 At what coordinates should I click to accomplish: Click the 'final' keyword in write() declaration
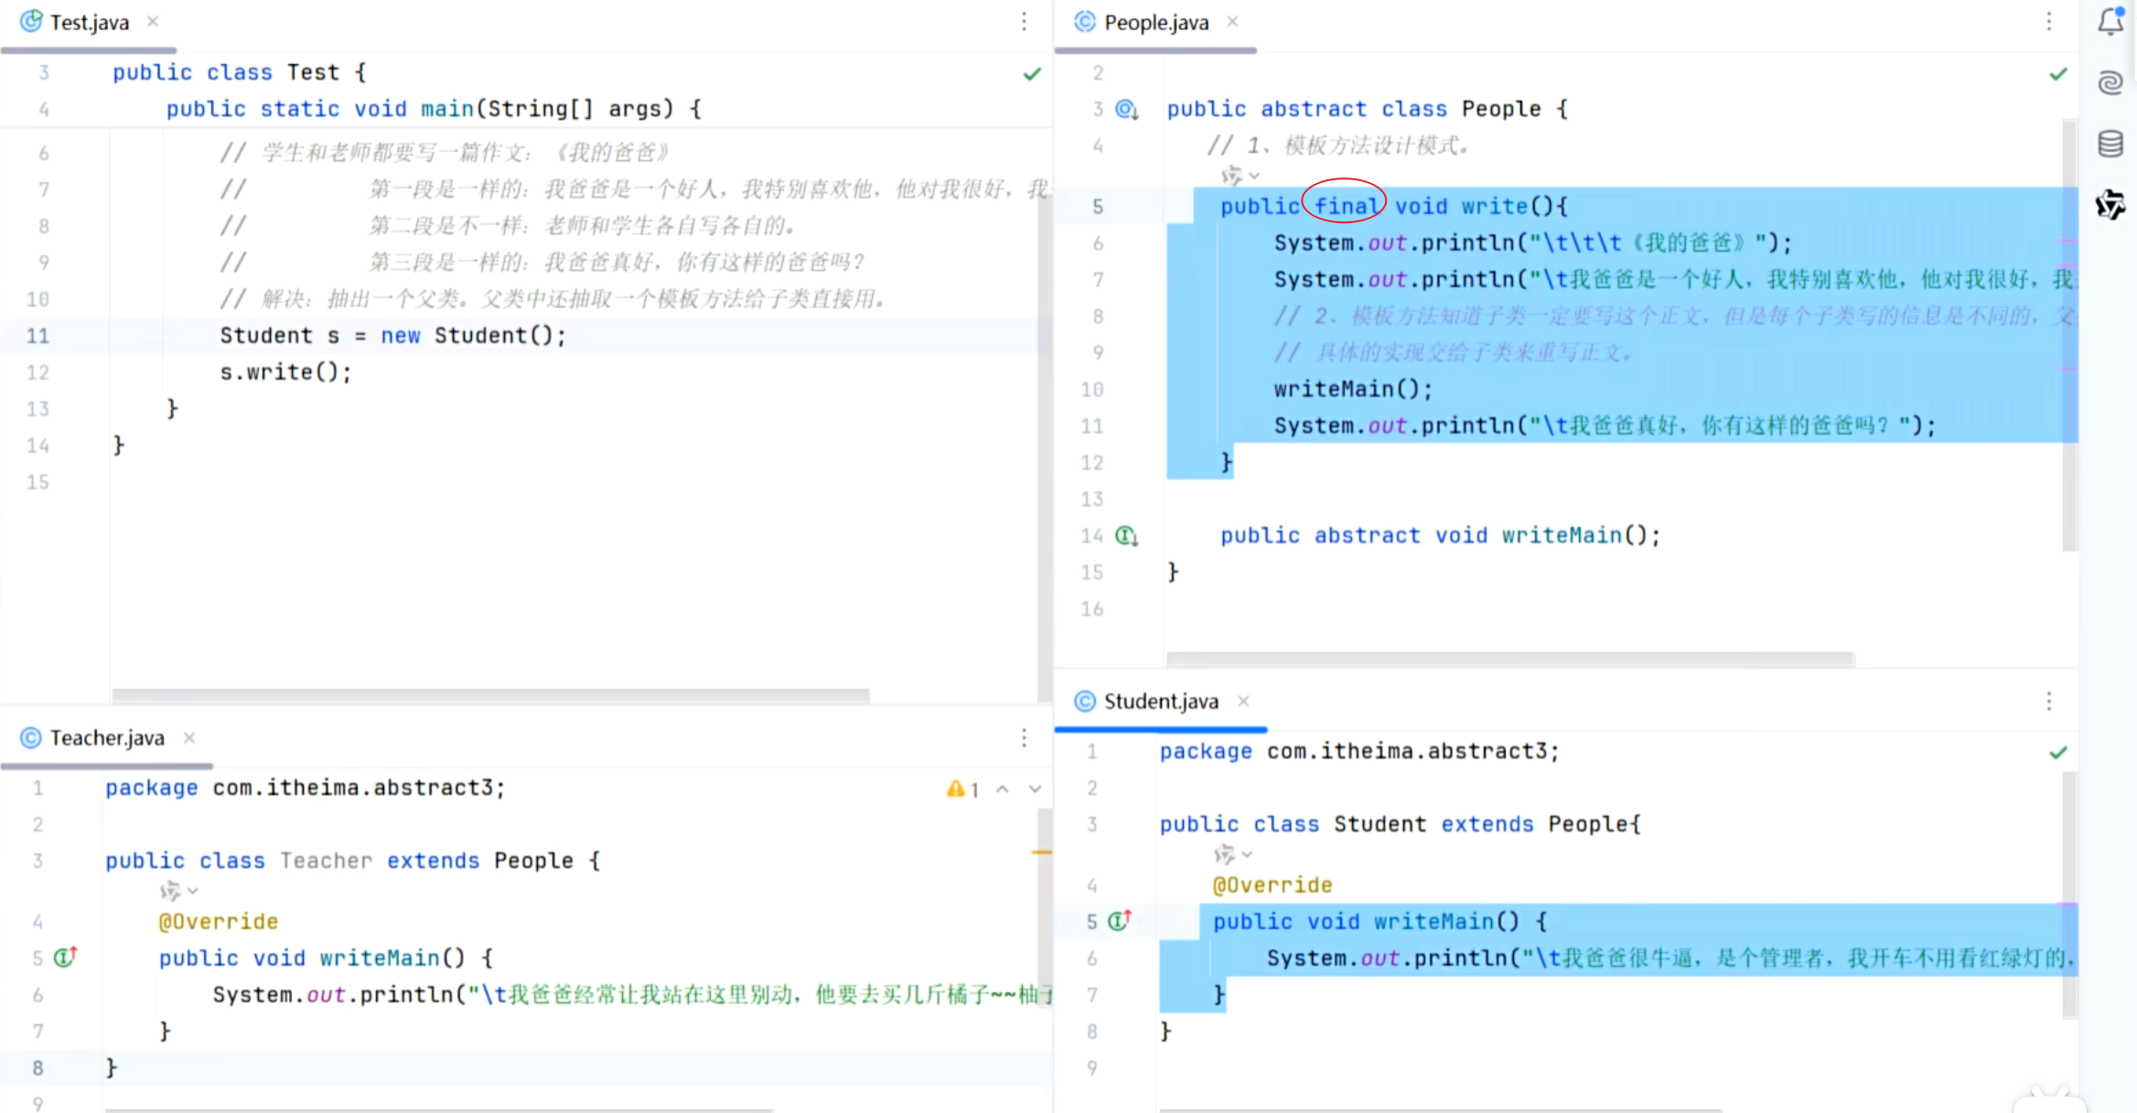(x=1346, y=207)
